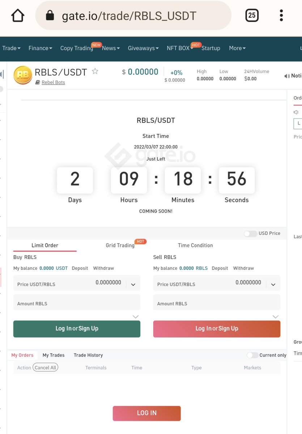The width and height of the screenshot is (302, 434).
Task: Click Withdraw under Sell RBLS
Action: 243,268
